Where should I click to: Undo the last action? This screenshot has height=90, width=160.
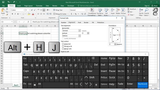8,2
